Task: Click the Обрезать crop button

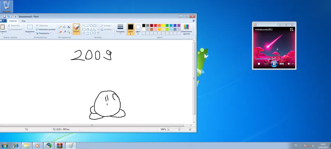Action: 42,25
